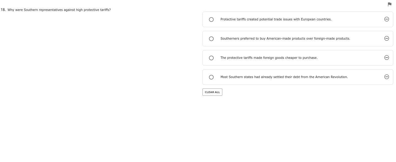The image size is (396, 162).
Task: Eliminate the cheaper foreign goods answer
Action: click(x=387, y=58)
